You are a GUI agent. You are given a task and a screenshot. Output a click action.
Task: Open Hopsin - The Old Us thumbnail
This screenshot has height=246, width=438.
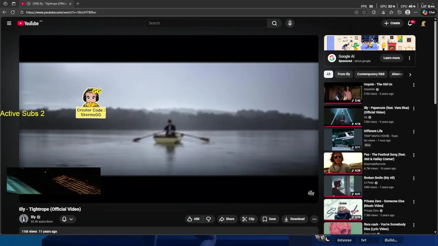click(x=343, y=93)
